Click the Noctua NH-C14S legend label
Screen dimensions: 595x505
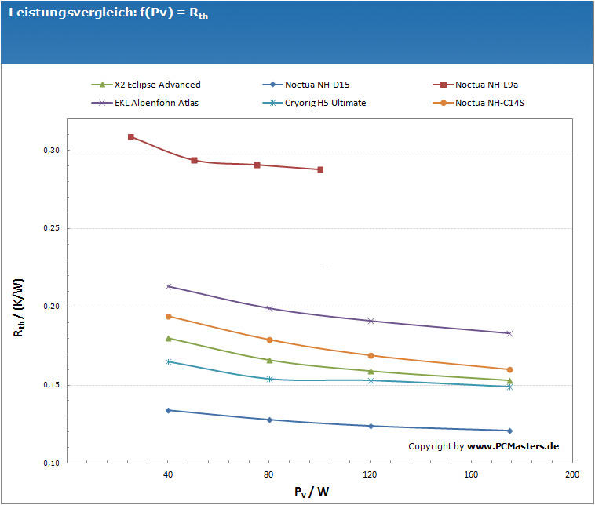[490, 103]
